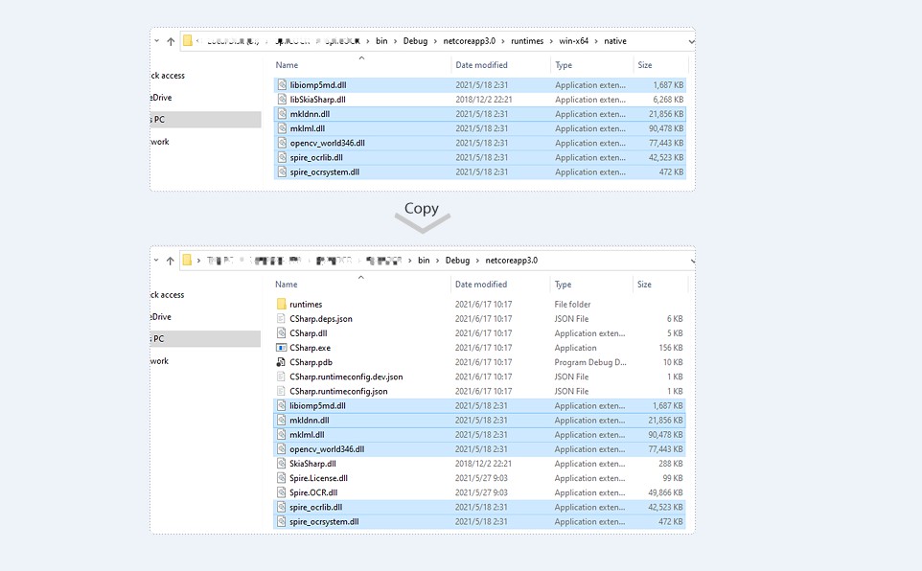Open OneDrive in native window sidebar
The height and width of the screenshot is (571, 922).
click(161, 98)
